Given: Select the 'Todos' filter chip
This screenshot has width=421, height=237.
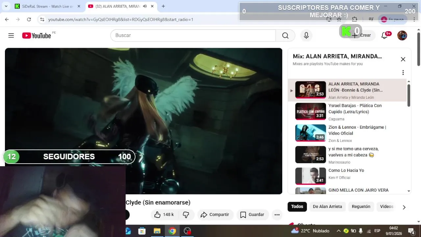Looking at the screenshot, I should (297, 206).
